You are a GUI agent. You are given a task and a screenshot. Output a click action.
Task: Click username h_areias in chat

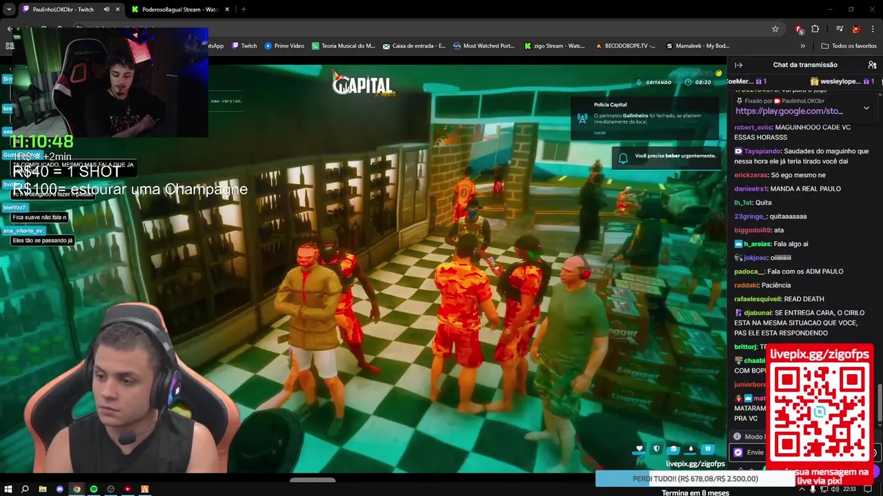coord(757,244)
